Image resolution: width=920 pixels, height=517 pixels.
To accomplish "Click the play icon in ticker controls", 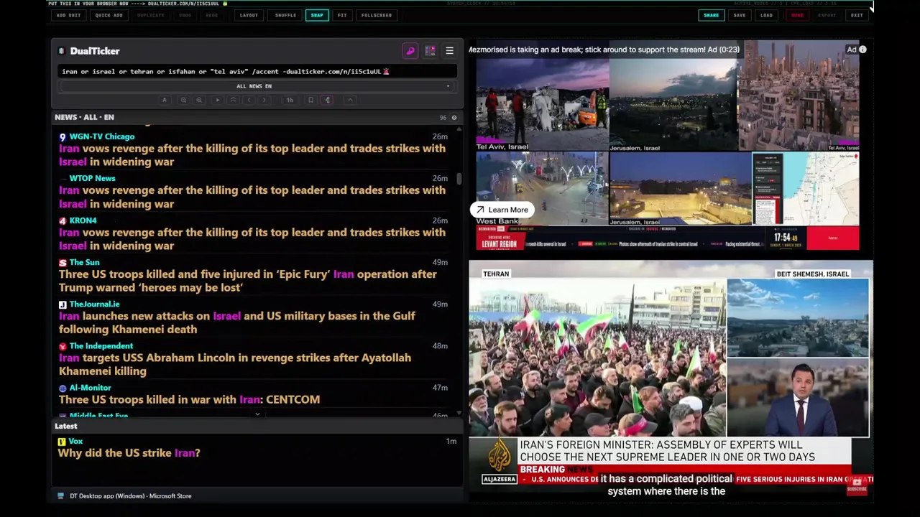I will (217, 100).
